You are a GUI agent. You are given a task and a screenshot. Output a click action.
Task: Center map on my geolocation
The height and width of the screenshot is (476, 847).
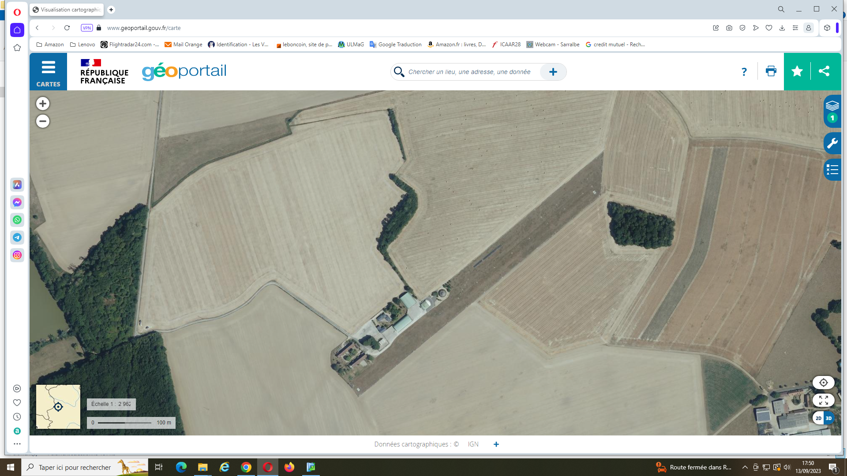click(x=823, y=383)
